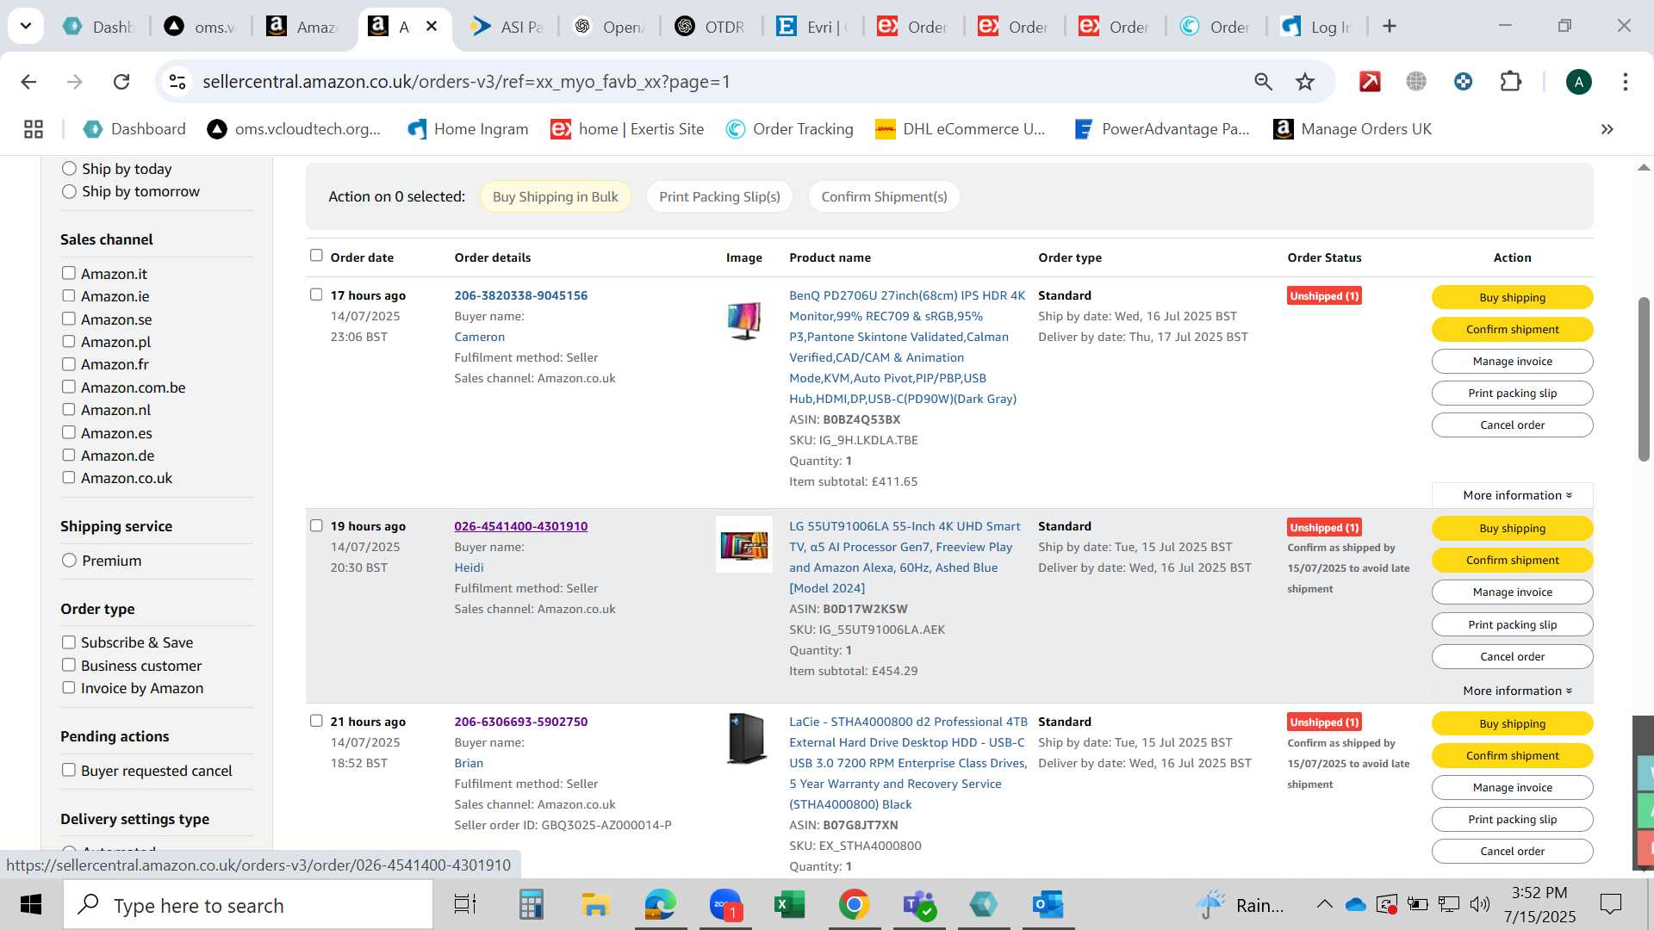The height and width of the screenshot is (930, 1654).
Task: Bookmark this page with the star icon
Action: click(x=1305, y=82)
